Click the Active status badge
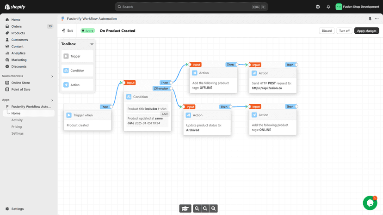 [88, 31]
